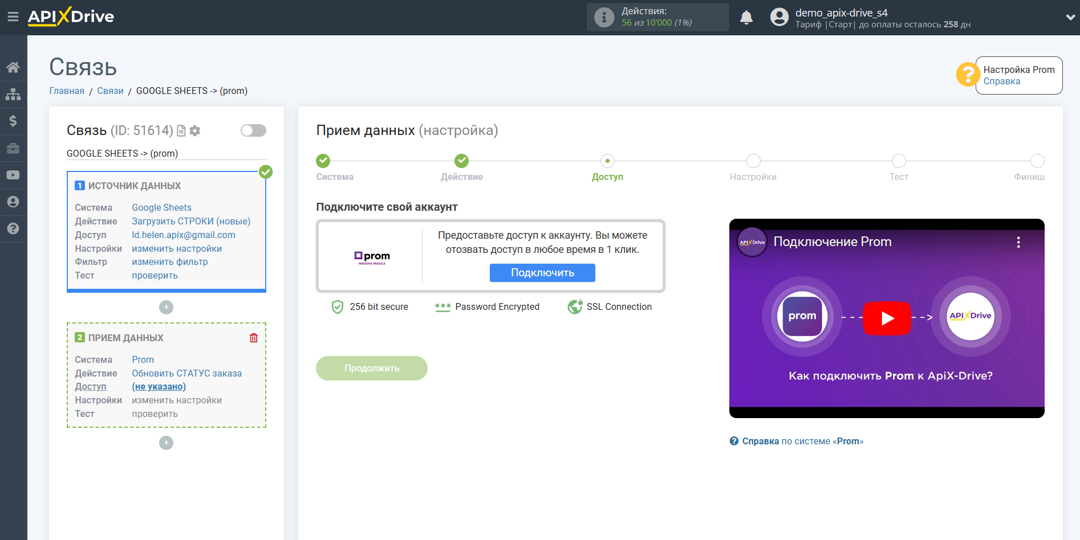Open notifications bell
The height and width of the screenshot is (540, 1080).
(x=746, y=18)
